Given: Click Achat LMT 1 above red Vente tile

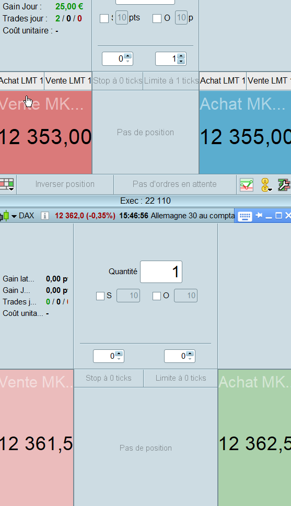Looking at the screenshot, I should point(21,80).
